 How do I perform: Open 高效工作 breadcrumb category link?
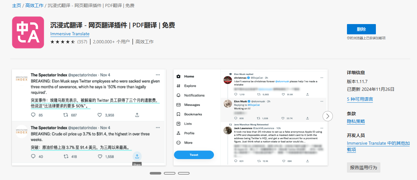coord(34,5)
